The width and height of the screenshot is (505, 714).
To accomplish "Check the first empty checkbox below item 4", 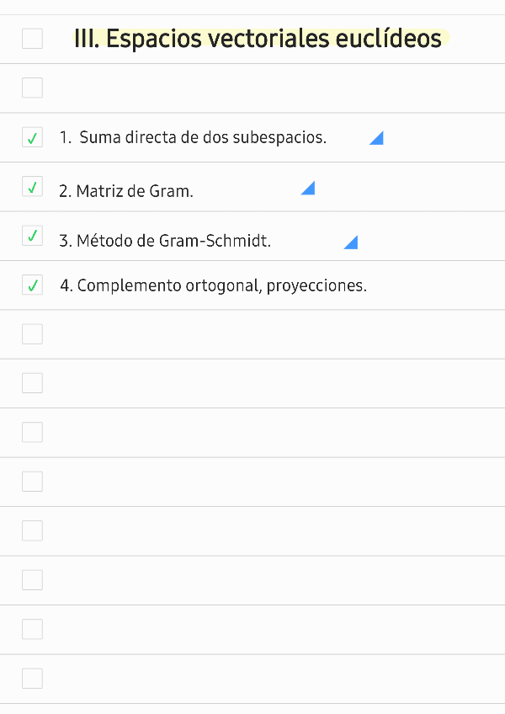I will [x=32, y=333].
